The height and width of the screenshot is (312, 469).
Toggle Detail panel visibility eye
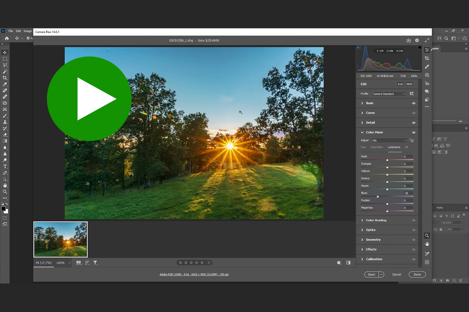tap(414, 123)
